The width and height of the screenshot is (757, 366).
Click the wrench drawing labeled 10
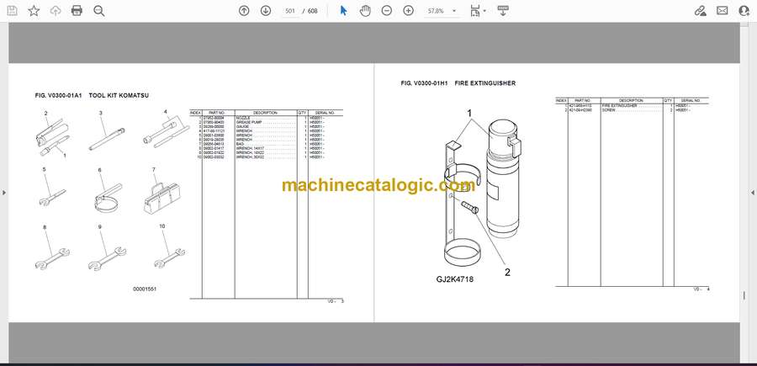coord(169,257)
